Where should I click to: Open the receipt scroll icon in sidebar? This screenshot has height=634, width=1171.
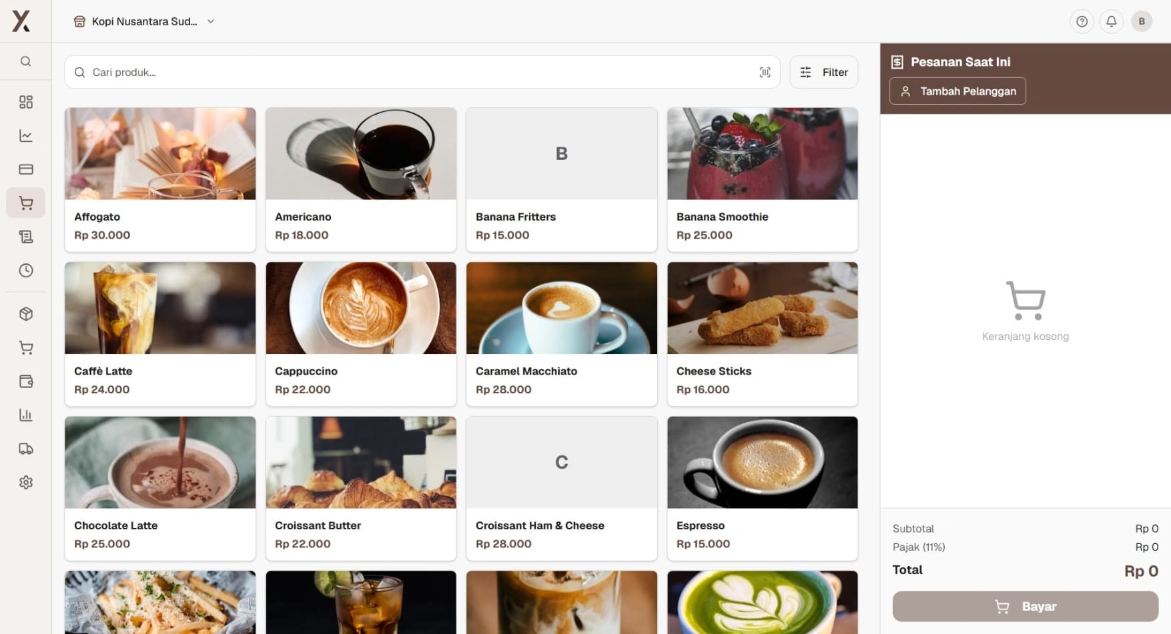click(26, 237)
